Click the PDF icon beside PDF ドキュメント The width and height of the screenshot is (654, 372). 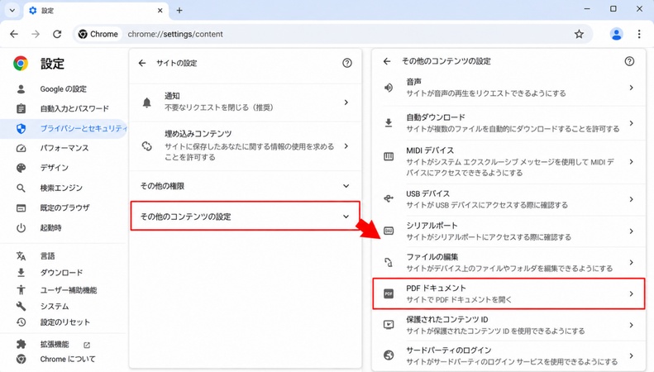click(389, 293)
